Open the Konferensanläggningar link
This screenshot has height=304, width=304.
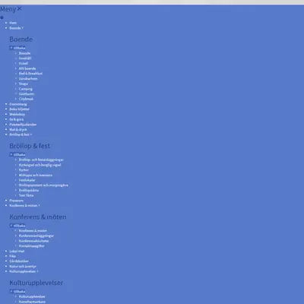pos(36,236)
